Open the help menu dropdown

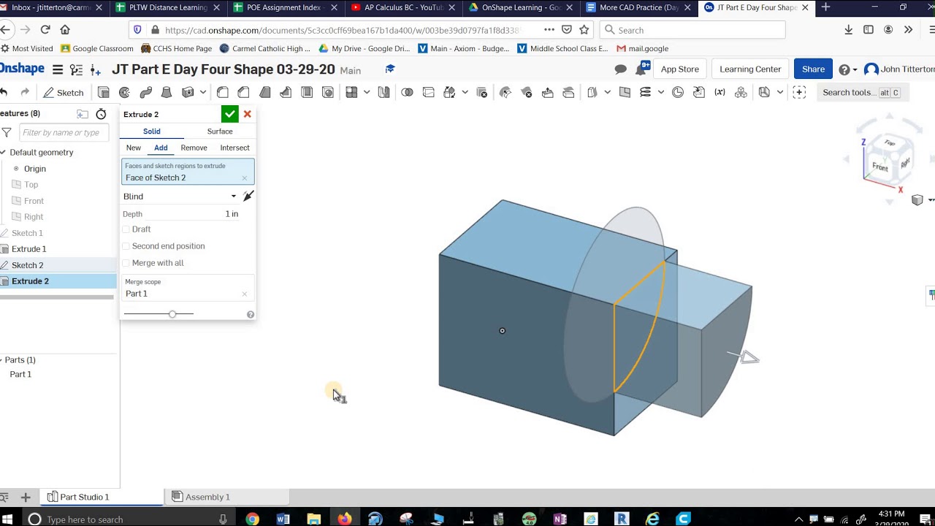(x=847, y=69)
